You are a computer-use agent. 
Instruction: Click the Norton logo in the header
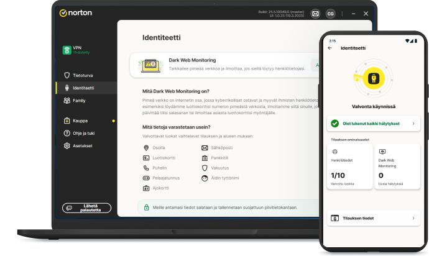[75, 13]
